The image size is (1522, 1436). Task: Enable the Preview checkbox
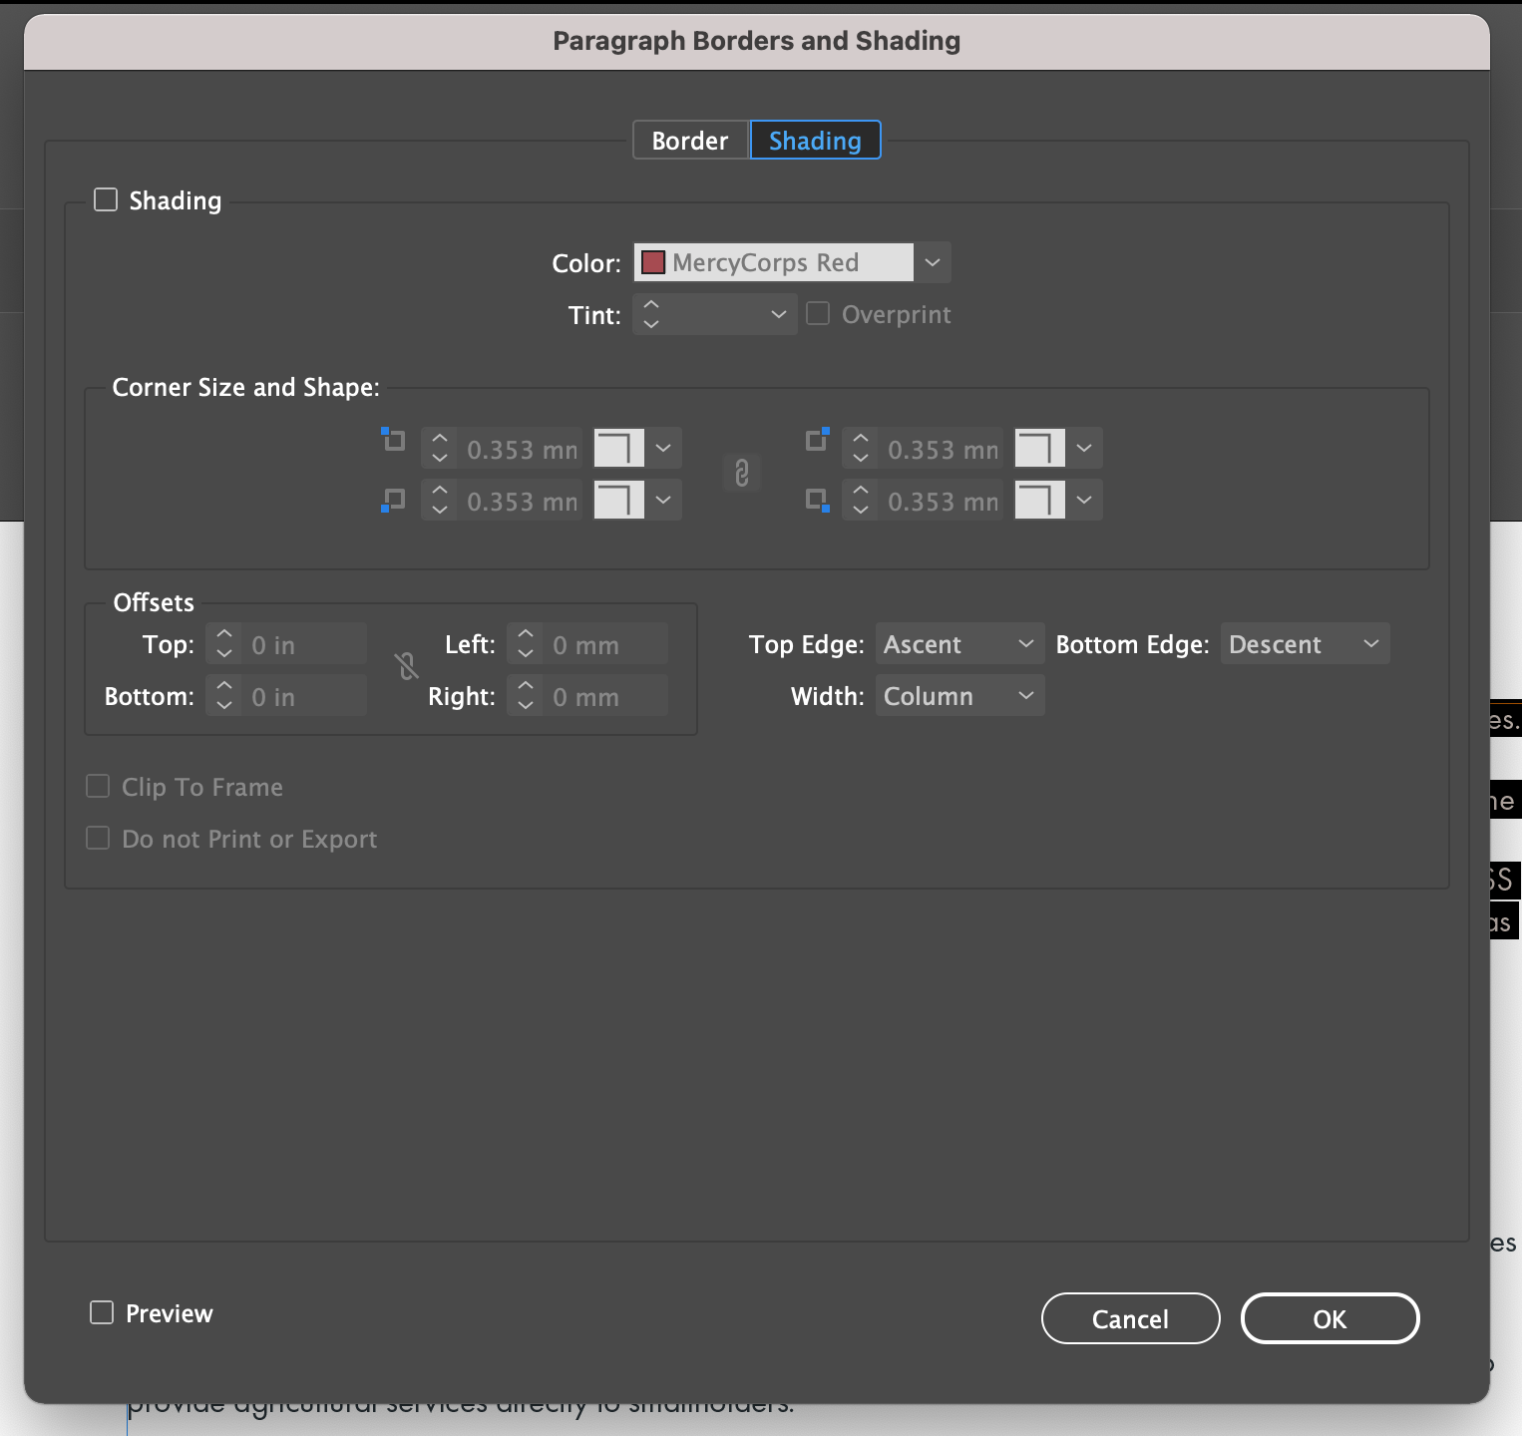102,1312
